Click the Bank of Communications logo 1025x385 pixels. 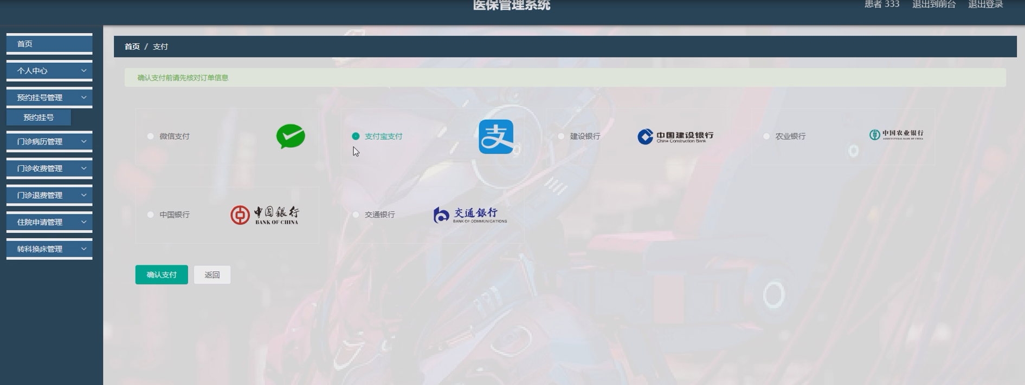pos(470,215)
